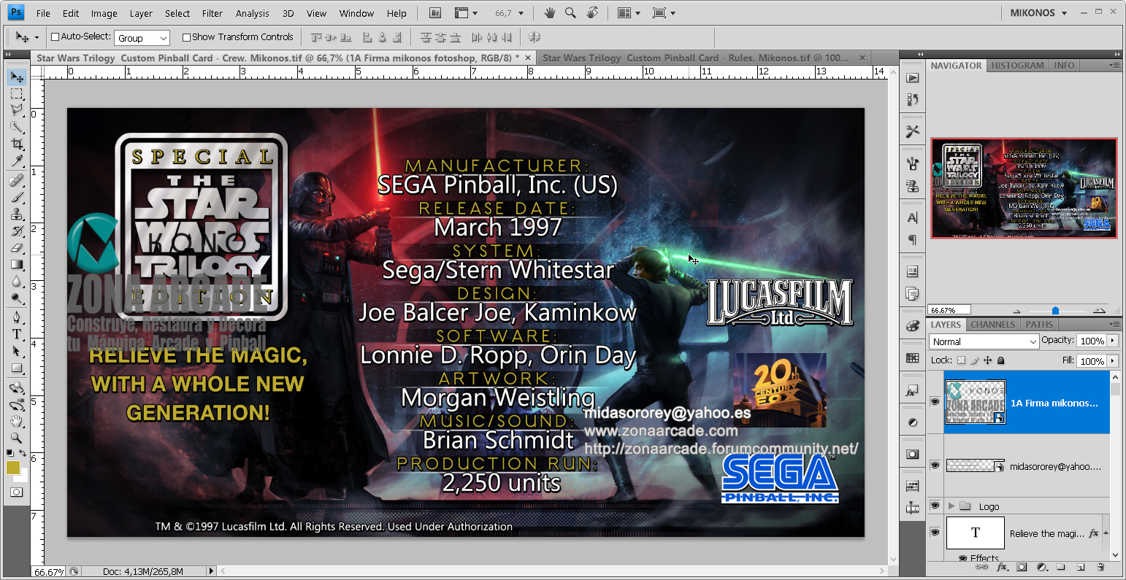Expand the Logo layer group
Image resolution: width=1126 pixels, height=580 pixels.
pyautogui.click(x=951, y=506)
